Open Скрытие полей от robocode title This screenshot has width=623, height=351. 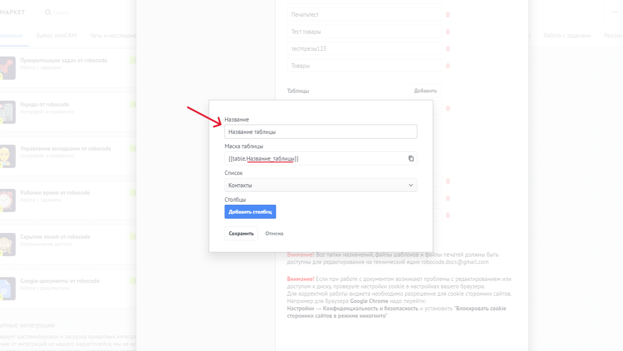click(55, 237)
